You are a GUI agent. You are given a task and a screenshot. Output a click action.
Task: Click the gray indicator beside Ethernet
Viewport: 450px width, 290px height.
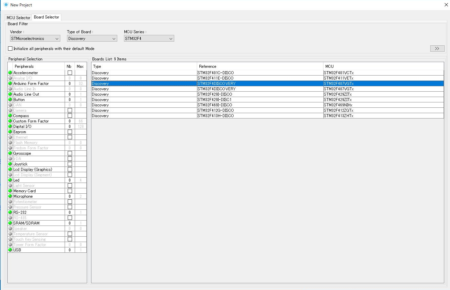coord(10,137)
